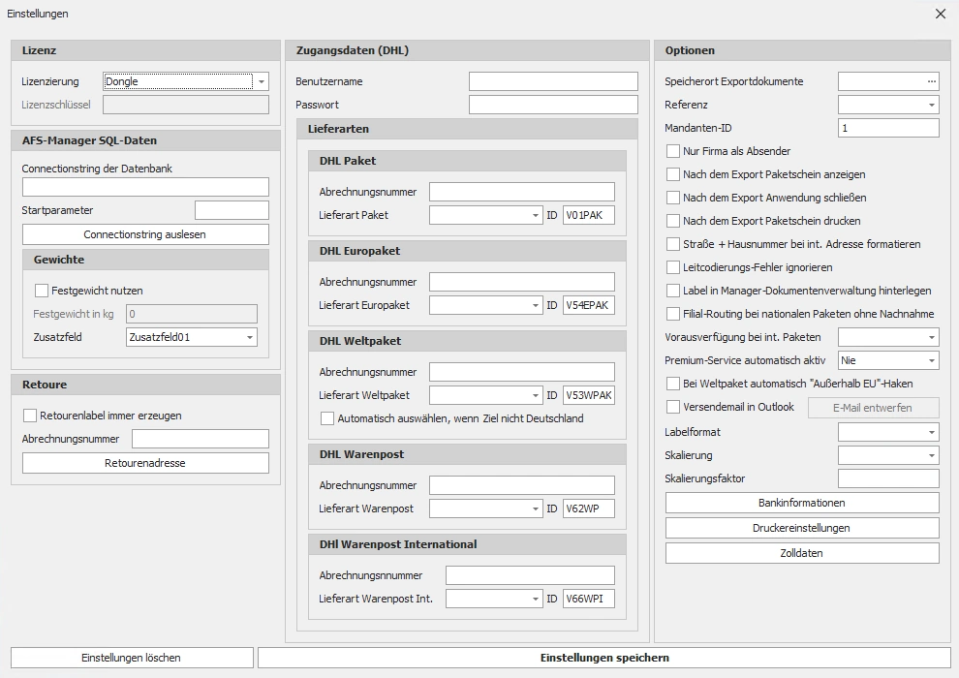Focus DHL Europaket Abrechnungsnummer field
The image size is (959, 678).
click(522, 282)
